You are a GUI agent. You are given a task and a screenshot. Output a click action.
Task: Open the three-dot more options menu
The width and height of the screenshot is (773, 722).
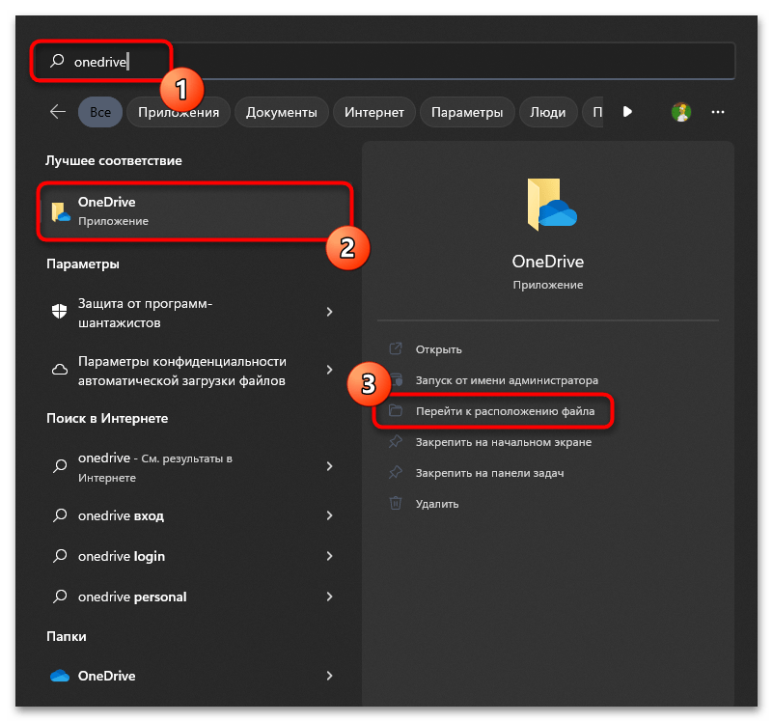click(718, 112)
